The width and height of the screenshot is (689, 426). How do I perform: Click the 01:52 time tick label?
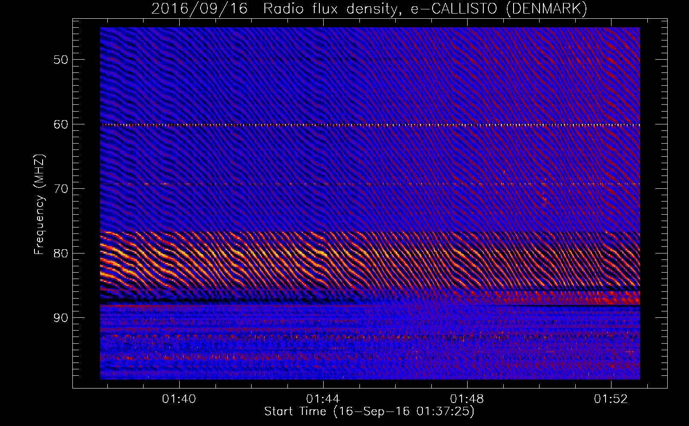(x=611, y=399)
